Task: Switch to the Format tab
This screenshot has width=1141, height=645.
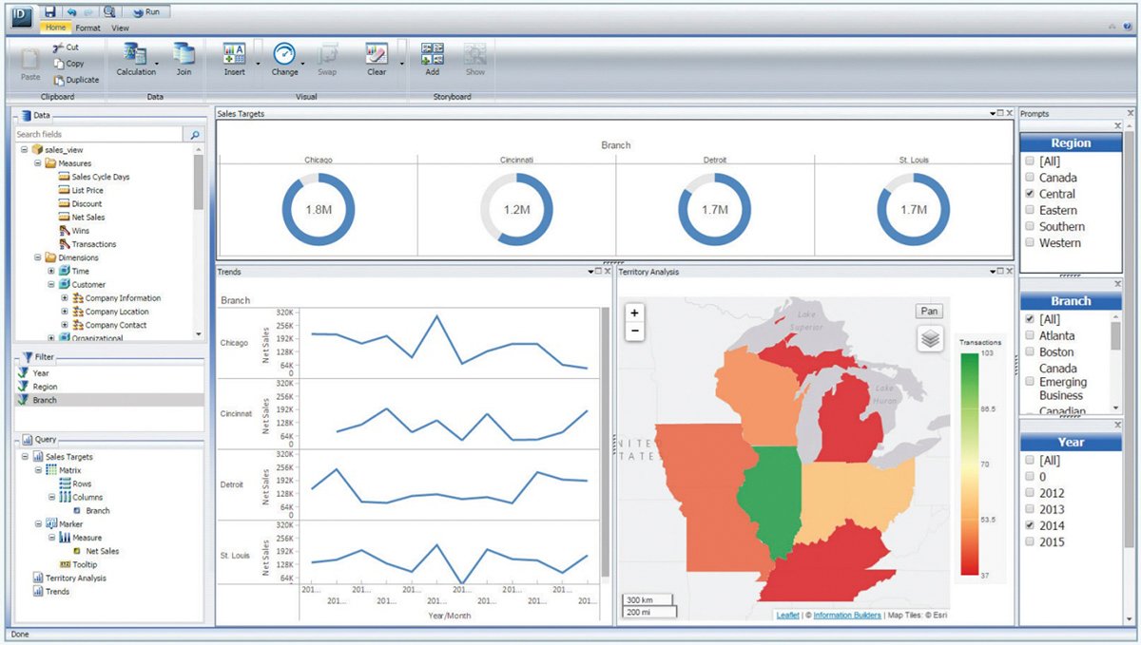Action: tap(87, 28)
